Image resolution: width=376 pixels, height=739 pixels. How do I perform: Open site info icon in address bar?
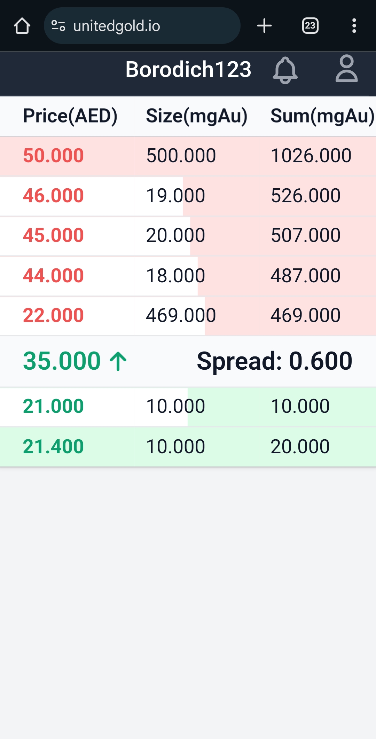pos(58,26)
